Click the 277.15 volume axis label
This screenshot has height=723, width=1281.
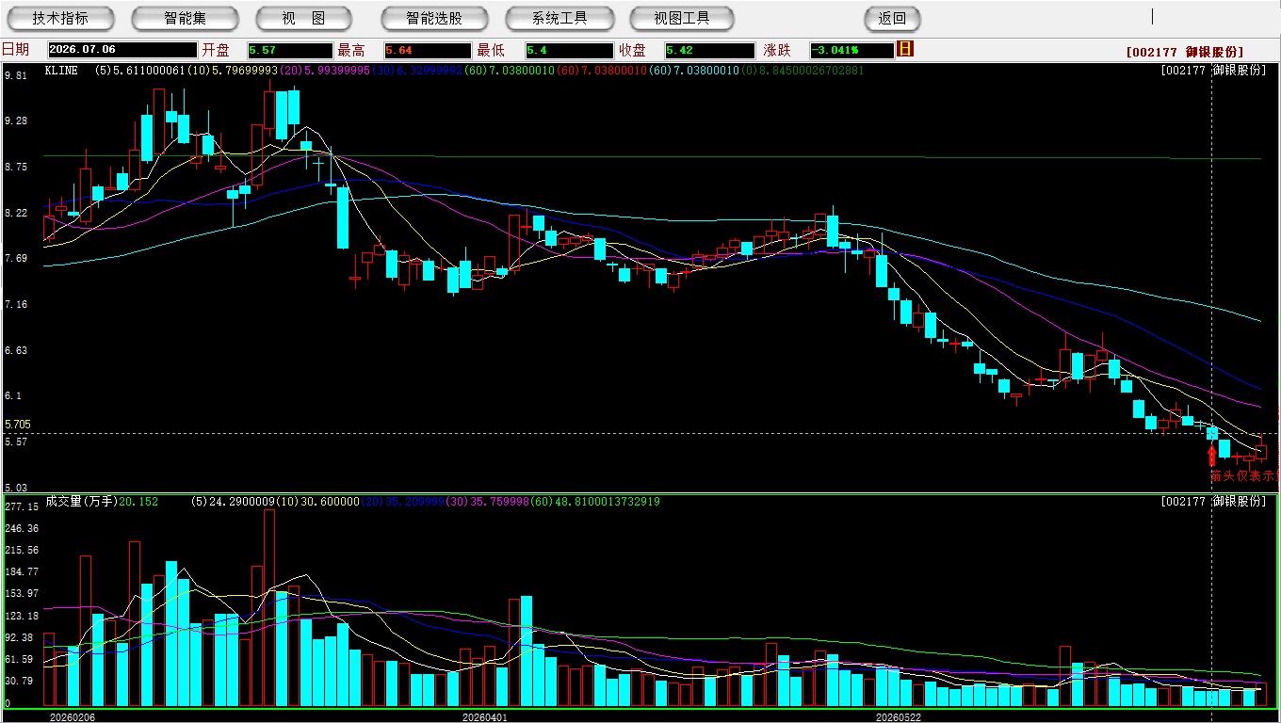tap(22, 506)
